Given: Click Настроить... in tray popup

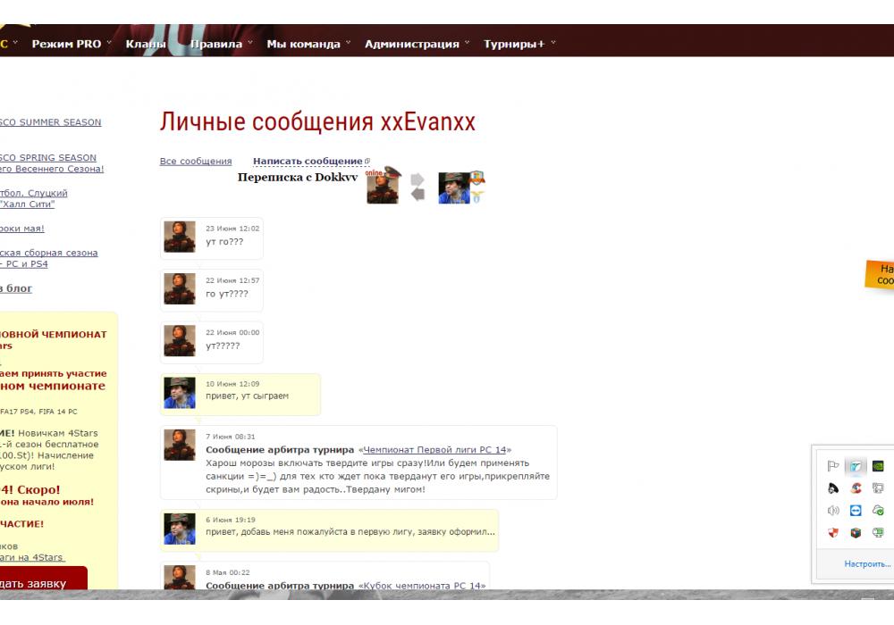Looking at the screenshot, I should [x=867, y=564].
